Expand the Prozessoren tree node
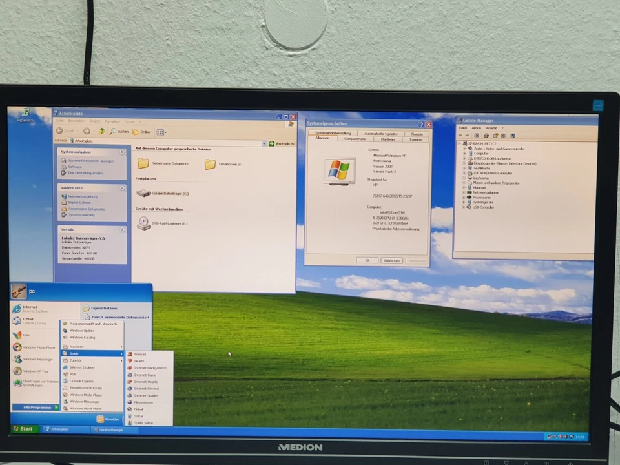 pyautogui.click(x=464, y=198)
